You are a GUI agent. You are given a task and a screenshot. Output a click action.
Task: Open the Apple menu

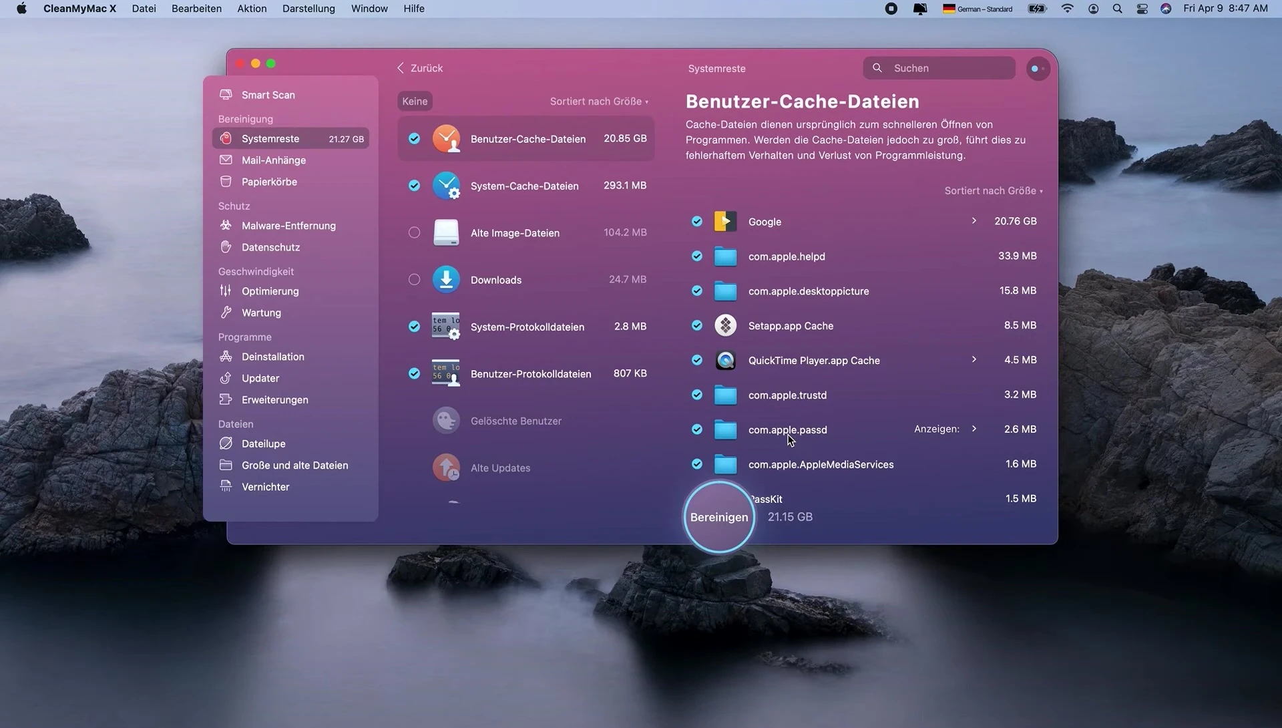coord(21,9)
